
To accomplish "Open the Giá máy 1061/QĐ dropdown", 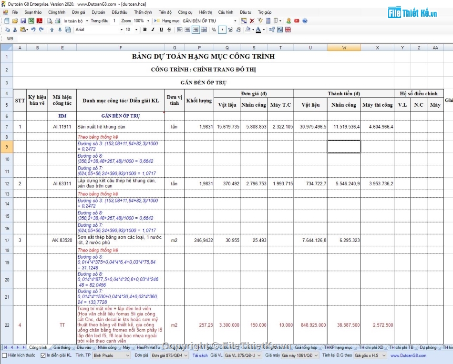I will coord(300,355).
